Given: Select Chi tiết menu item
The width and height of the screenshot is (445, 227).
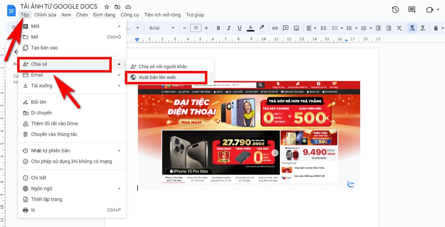Looking at the screenshot, I should [72, 178].
